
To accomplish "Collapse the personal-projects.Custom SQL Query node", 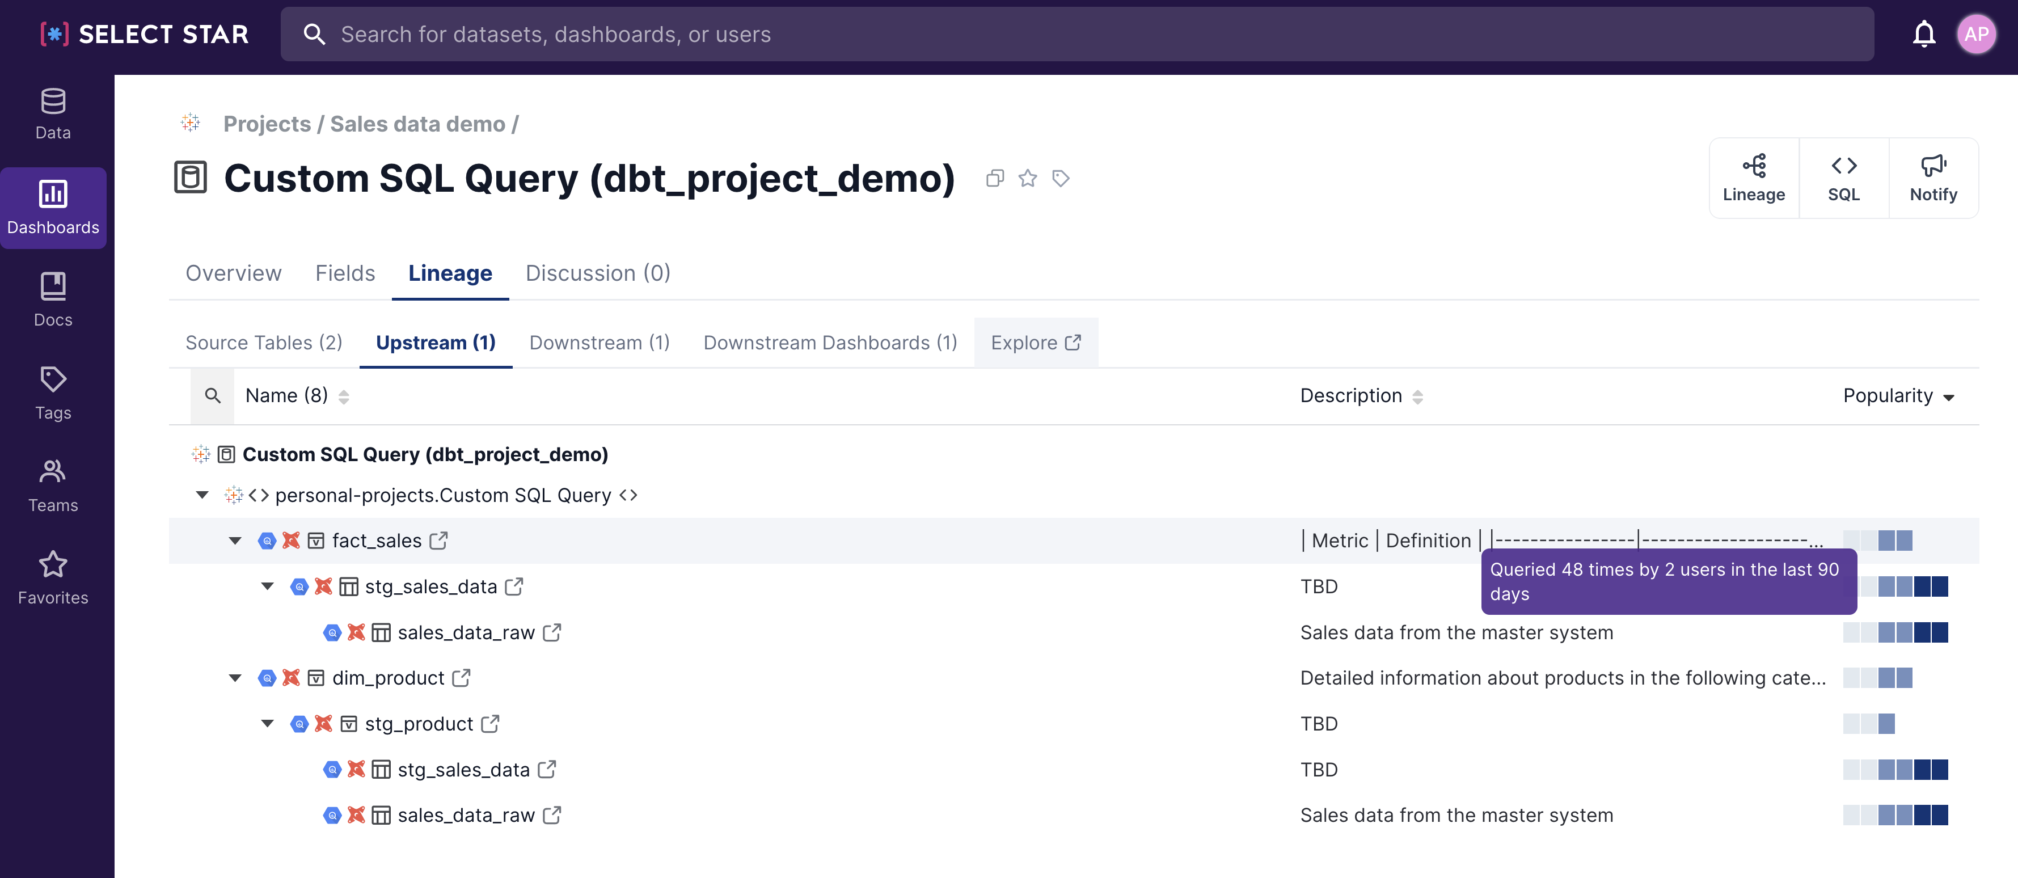I will [x=202, y=495].
